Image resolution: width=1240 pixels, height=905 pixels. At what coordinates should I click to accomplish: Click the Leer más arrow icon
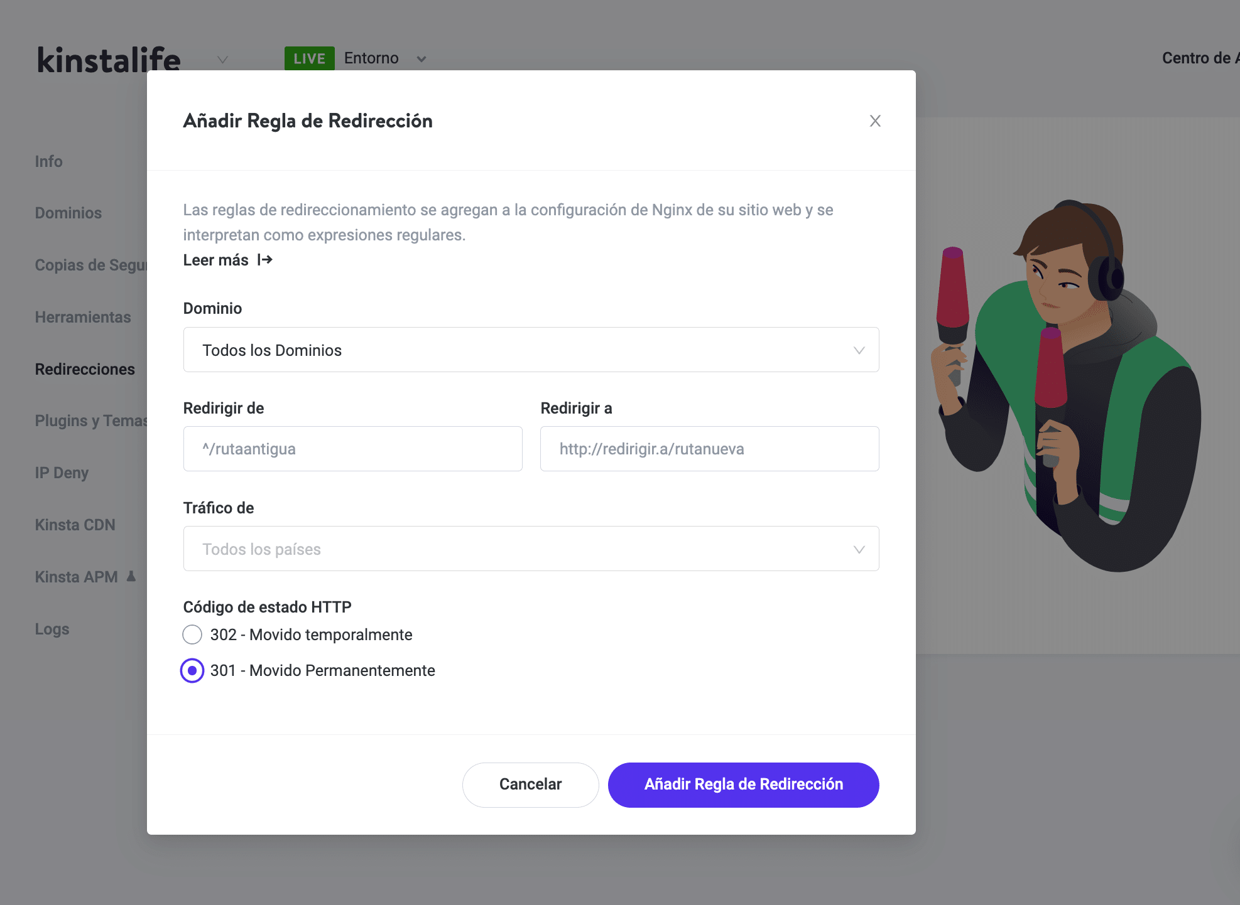pos(264,260)
